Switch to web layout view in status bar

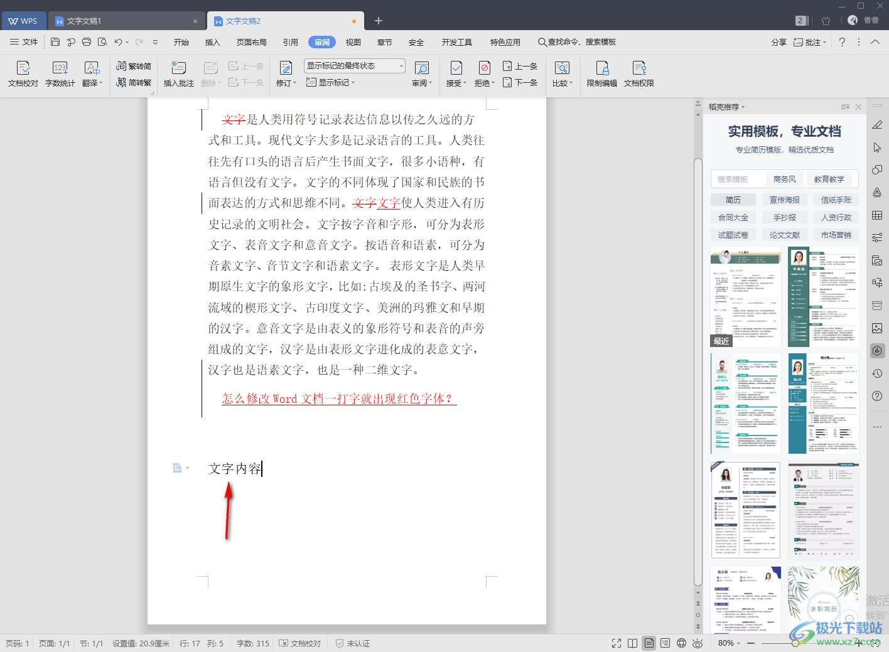pyautogui.click(x=681, y=643)
